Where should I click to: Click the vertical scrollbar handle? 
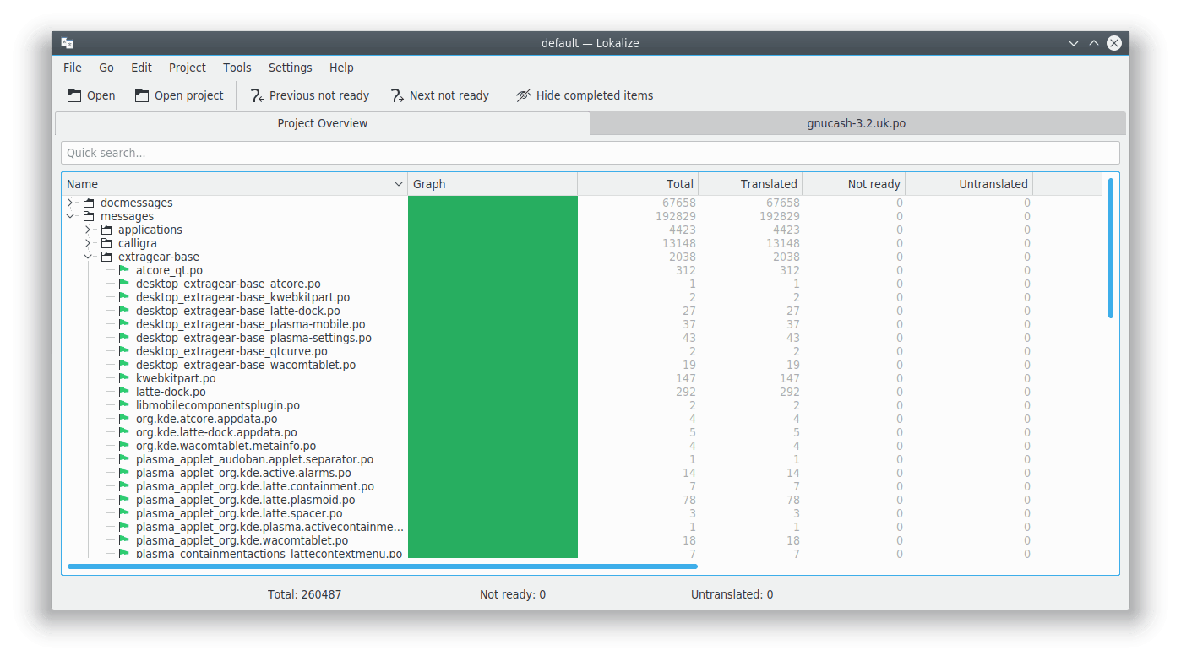pos(1111,247)
